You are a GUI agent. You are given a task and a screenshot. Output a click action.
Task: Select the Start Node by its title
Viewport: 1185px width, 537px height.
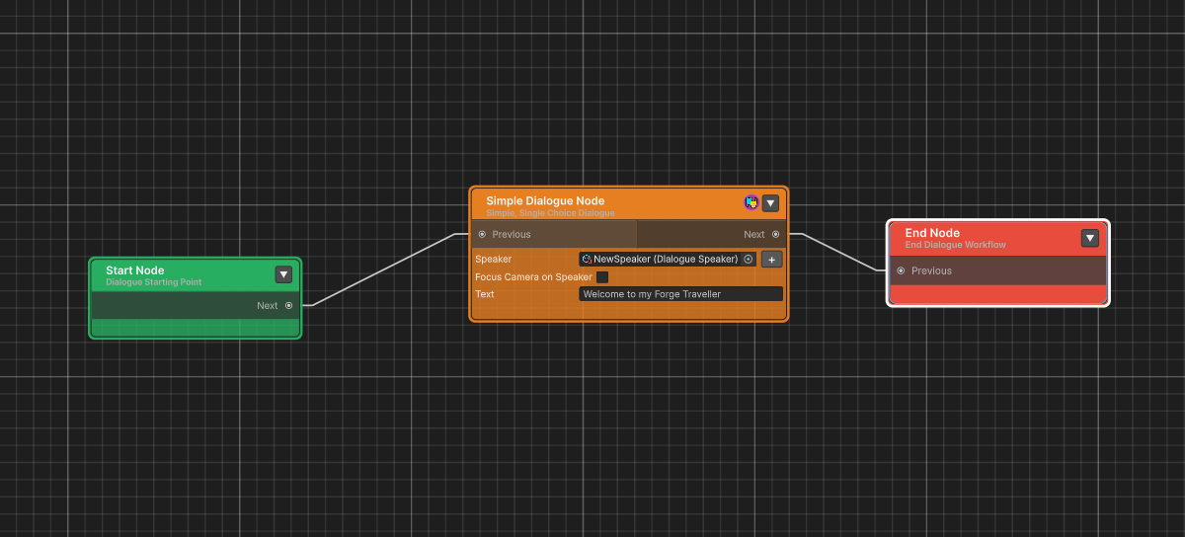coord(135,270)
